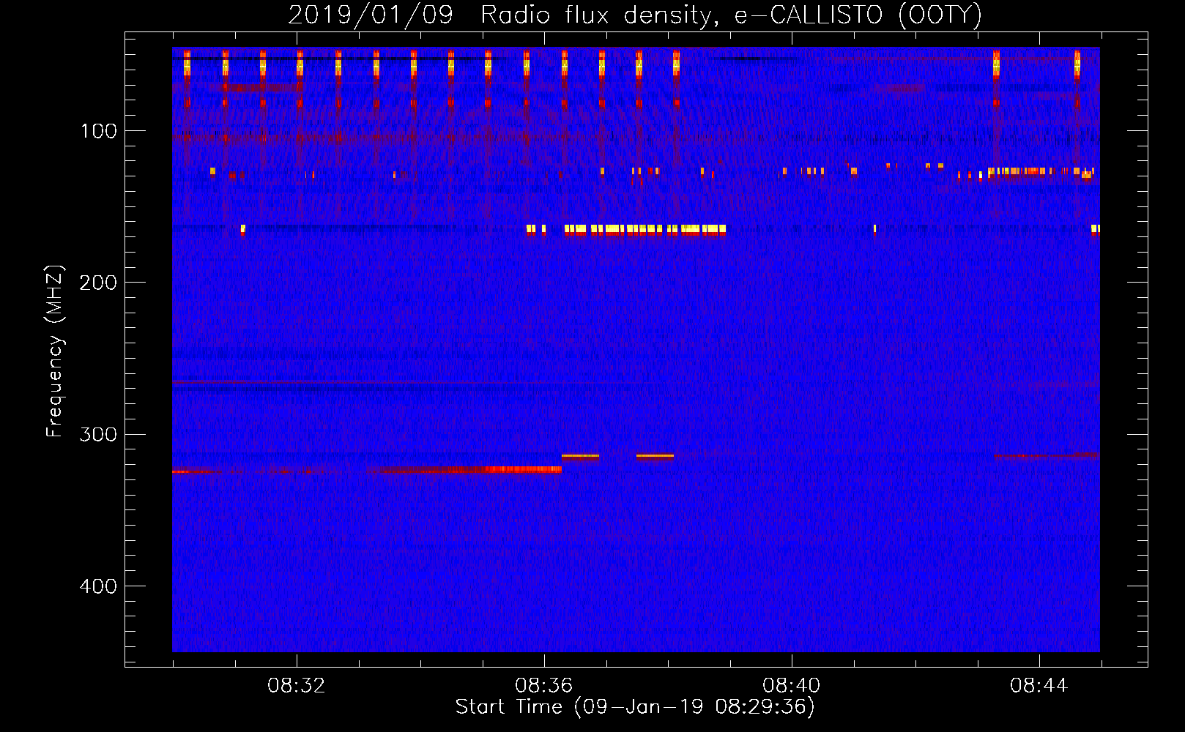The image size is (1185, 732).
Task: Click the 100 frequency tick label
Action: click(x=99, y=131)
